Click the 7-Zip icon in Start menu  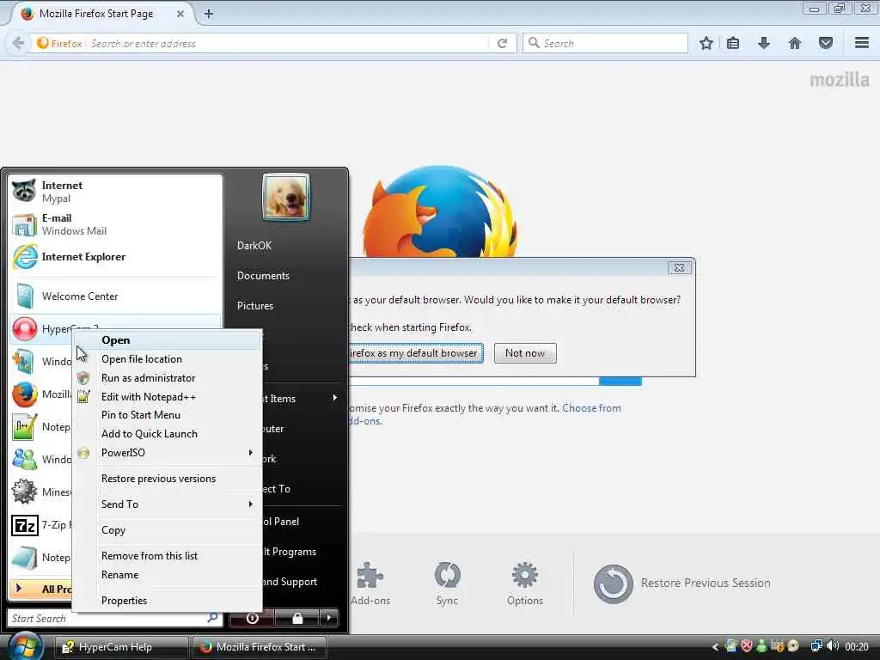coord(25,525)
